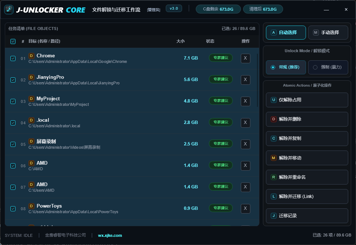Remove MyProject row with its X button
The image size is (356, 245).
245,101
